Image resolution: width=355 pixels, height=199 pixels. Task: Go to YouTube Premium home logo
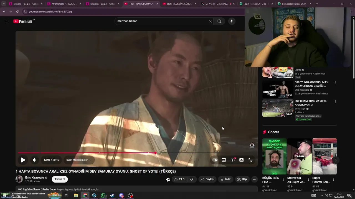pos(23,21)
